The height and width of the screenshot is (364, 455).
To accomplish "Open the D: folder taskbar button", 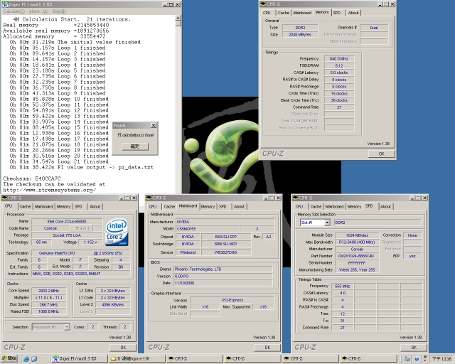I will coord(137,359).
